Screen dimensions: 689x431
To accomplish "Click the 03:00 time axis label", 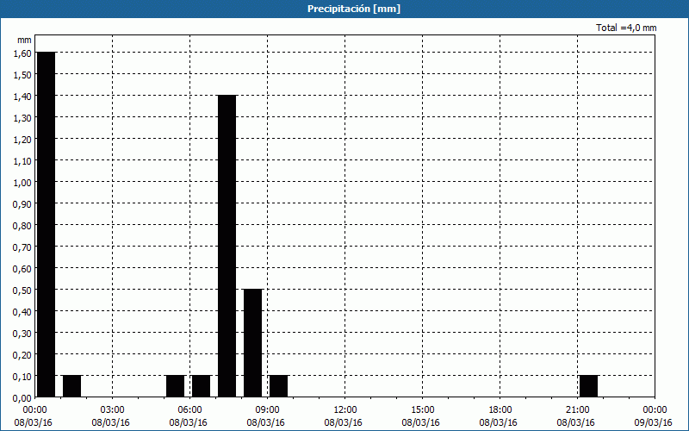I will coord(113,410).
